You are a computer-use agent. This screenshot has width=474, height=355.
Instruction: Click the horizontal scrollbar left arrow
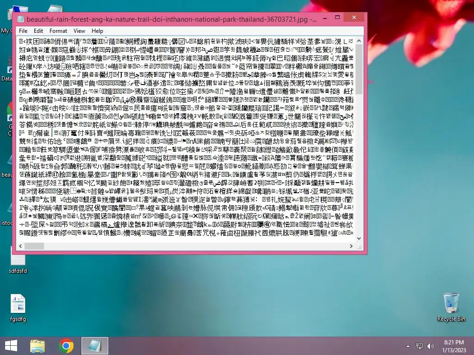(x=20, y=246)
